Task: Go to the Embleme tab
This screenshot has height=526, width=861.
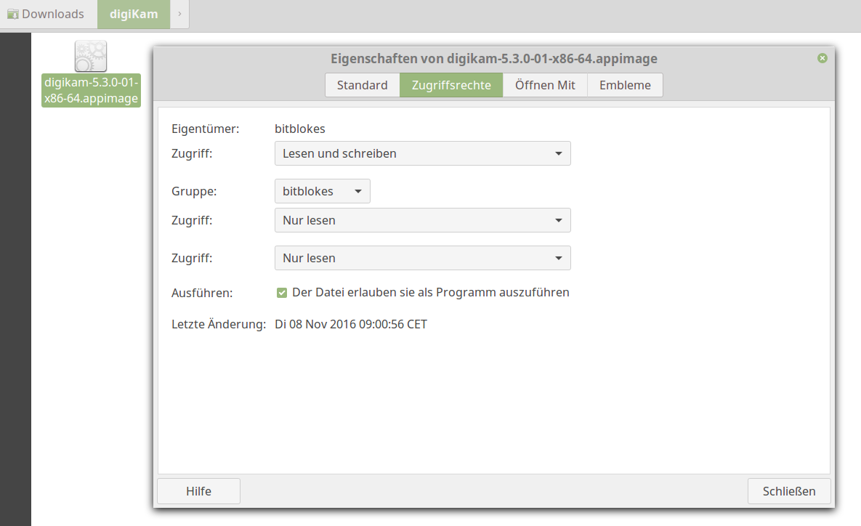Action: 625,85
